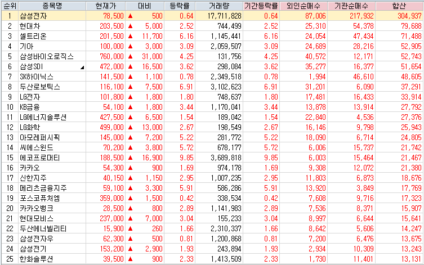The height and width of the screenshot is (265, 424).
Task: Click current price 78,500
Action: (113, 16)
